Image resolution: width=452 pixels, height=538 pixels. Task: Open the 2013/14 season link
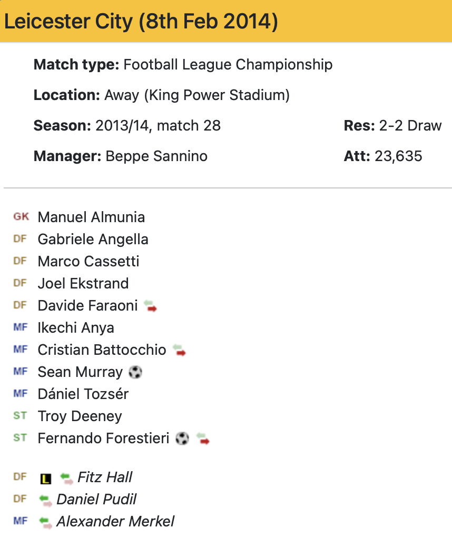point(122,126)
